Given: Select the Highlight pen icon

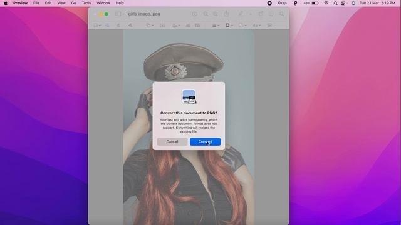Looking at the screenshot, I should [x=241, y=14].
